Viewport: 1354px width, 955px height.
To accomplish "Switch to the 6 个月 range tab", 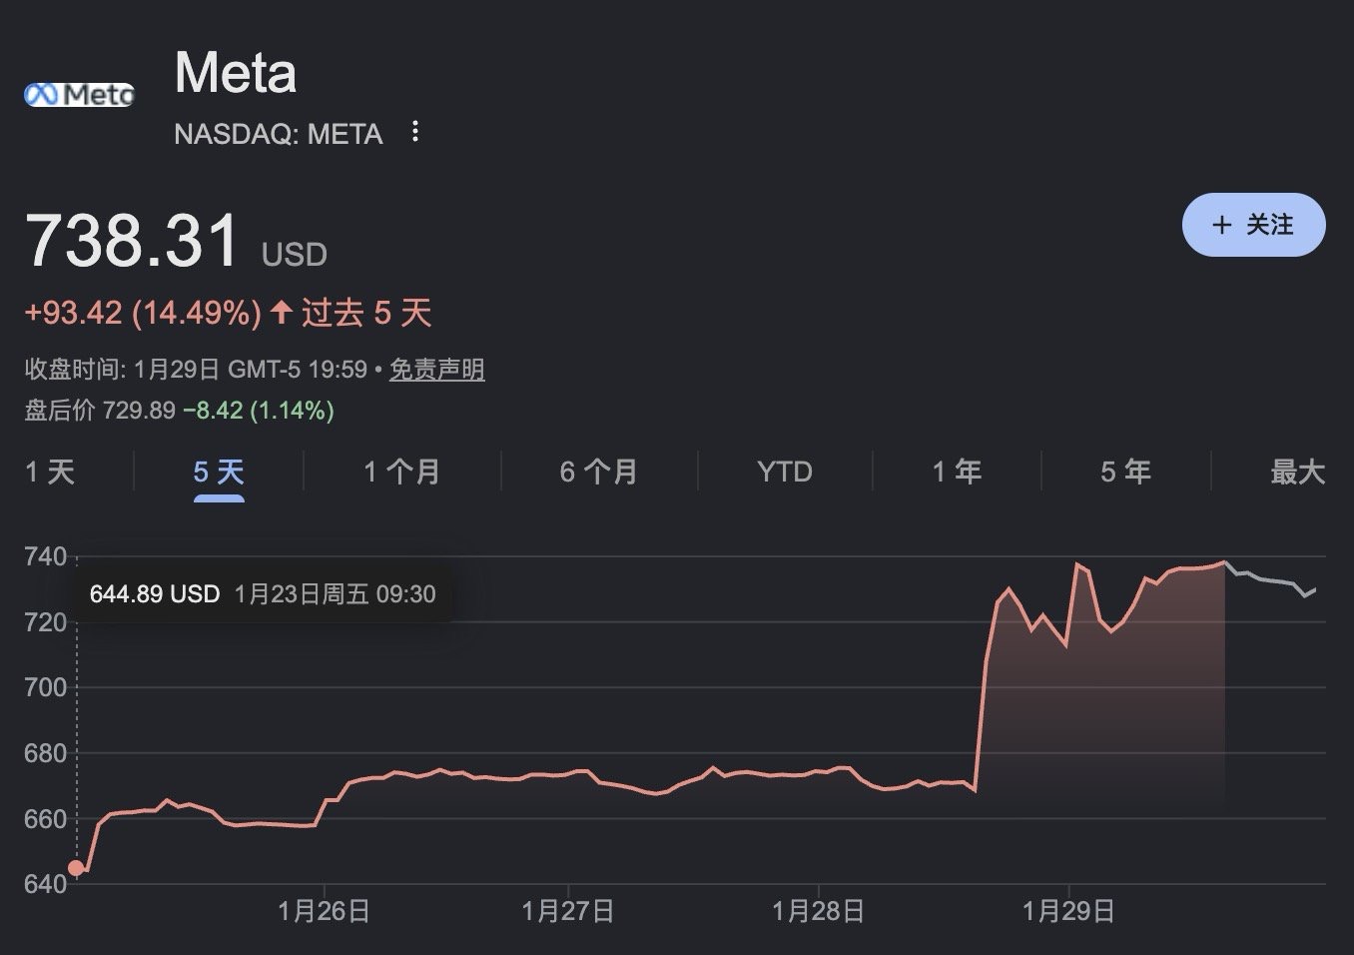I will click(x=598, y=472).
